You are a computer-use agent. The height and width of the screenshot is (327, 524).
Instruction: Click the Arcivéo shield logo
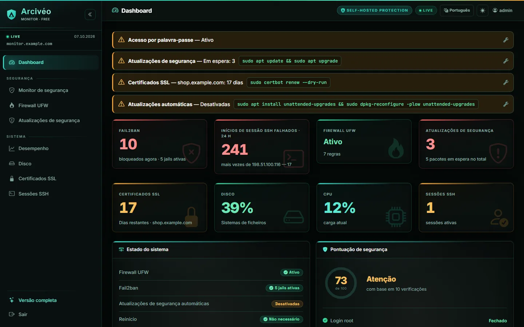pos(12,15)
